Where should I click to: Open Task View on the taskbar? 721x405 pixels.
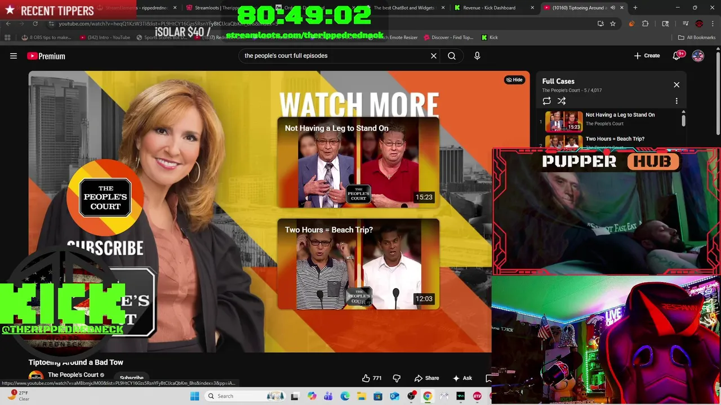pyautogui.click(x=295, y=396)
